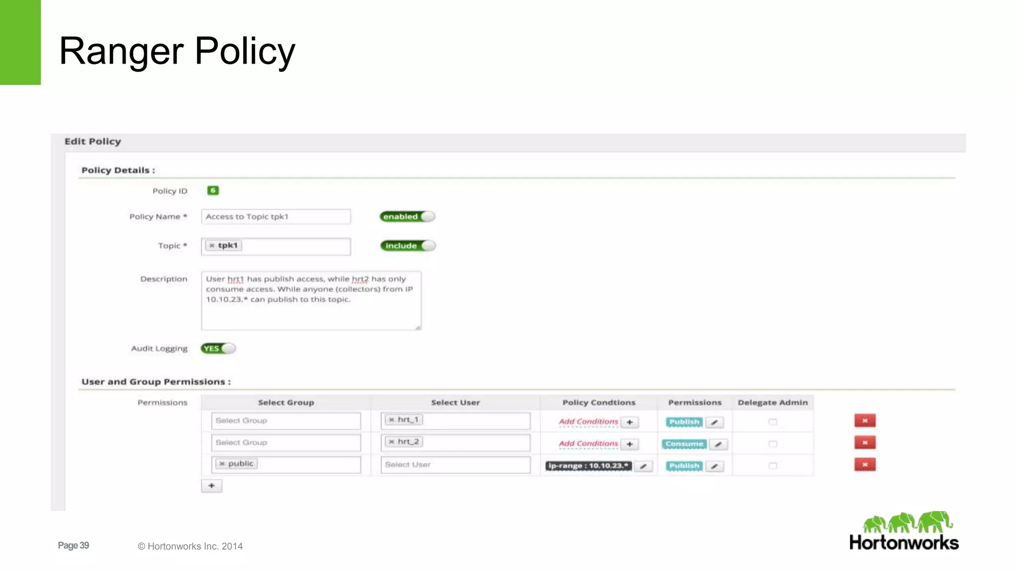This screenshot has height=572, width=1017.
Task: Add conditions plus icon for hrt_1 row
Action: [630, 422]
